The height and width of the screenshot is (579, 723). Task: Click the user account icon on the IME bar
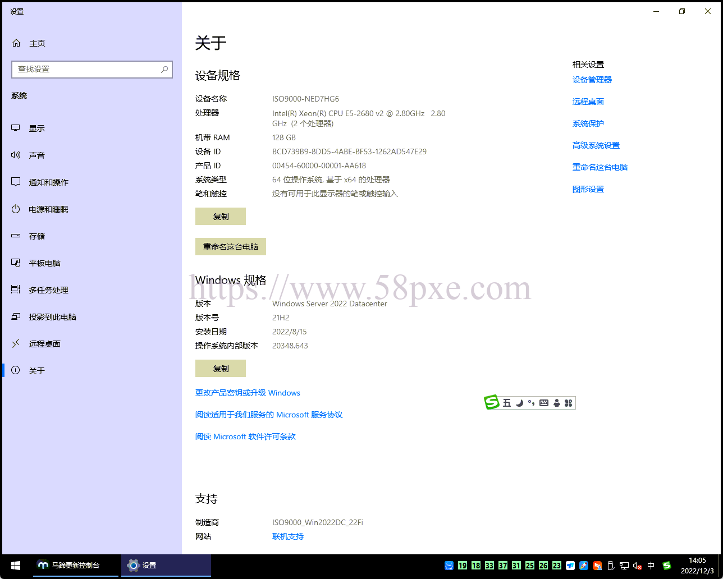[556, 403]
